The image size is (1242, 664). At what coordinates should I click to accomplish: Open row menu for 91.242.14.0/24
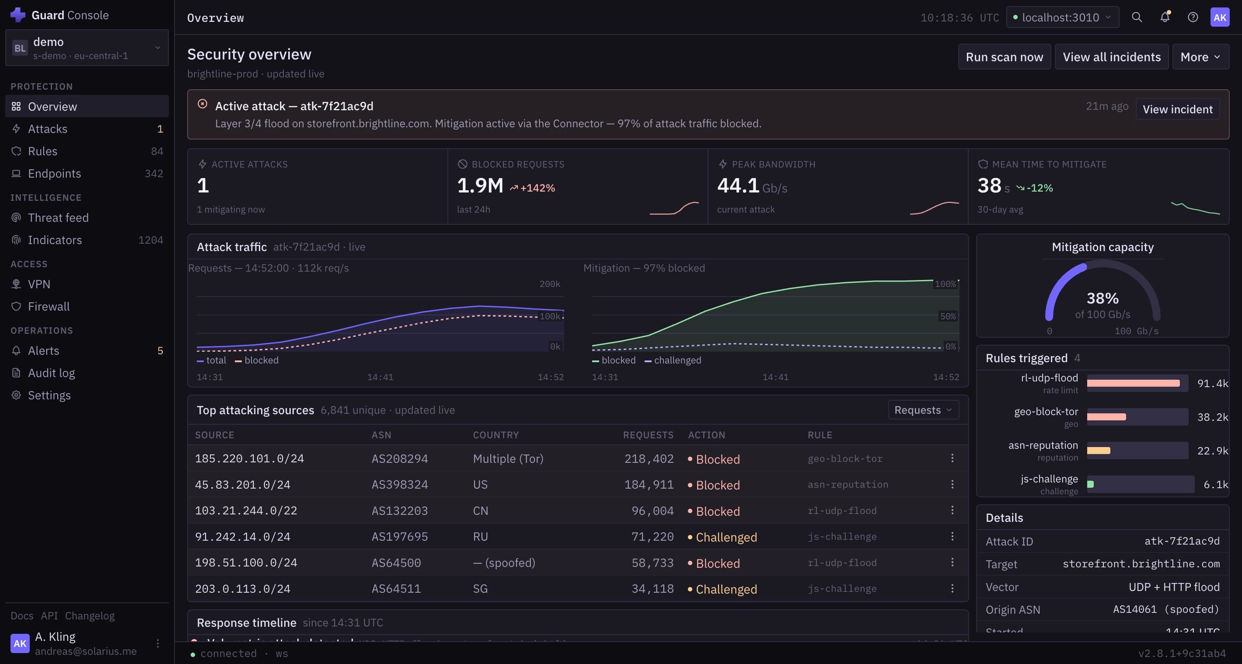click(952, 536)
